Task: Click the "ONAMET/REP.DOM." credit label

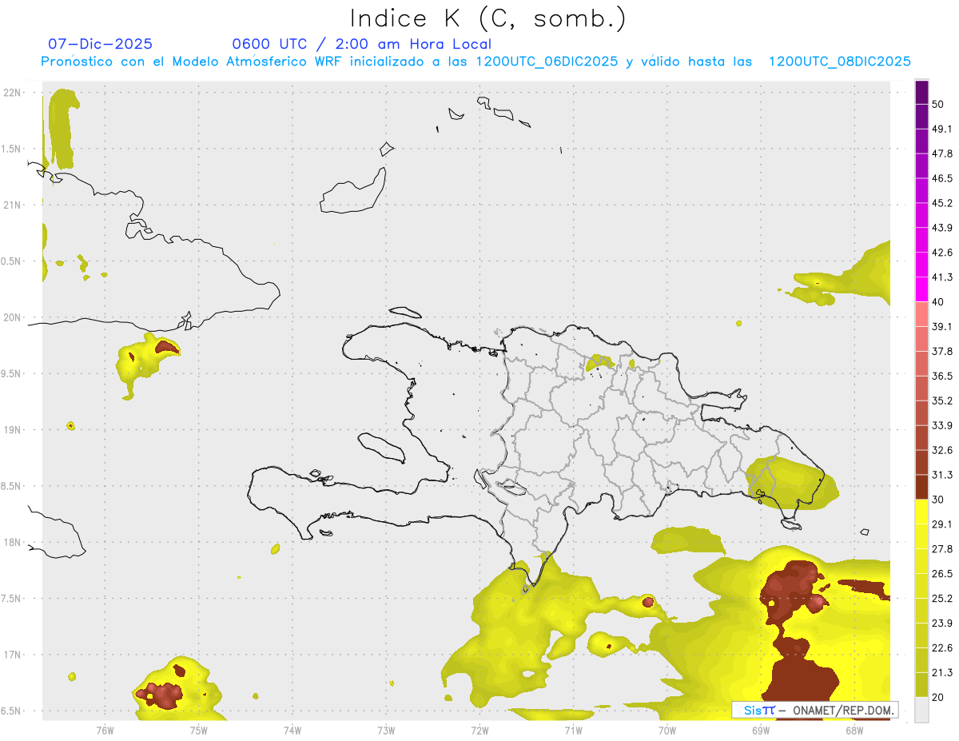Action: (845, 710)
